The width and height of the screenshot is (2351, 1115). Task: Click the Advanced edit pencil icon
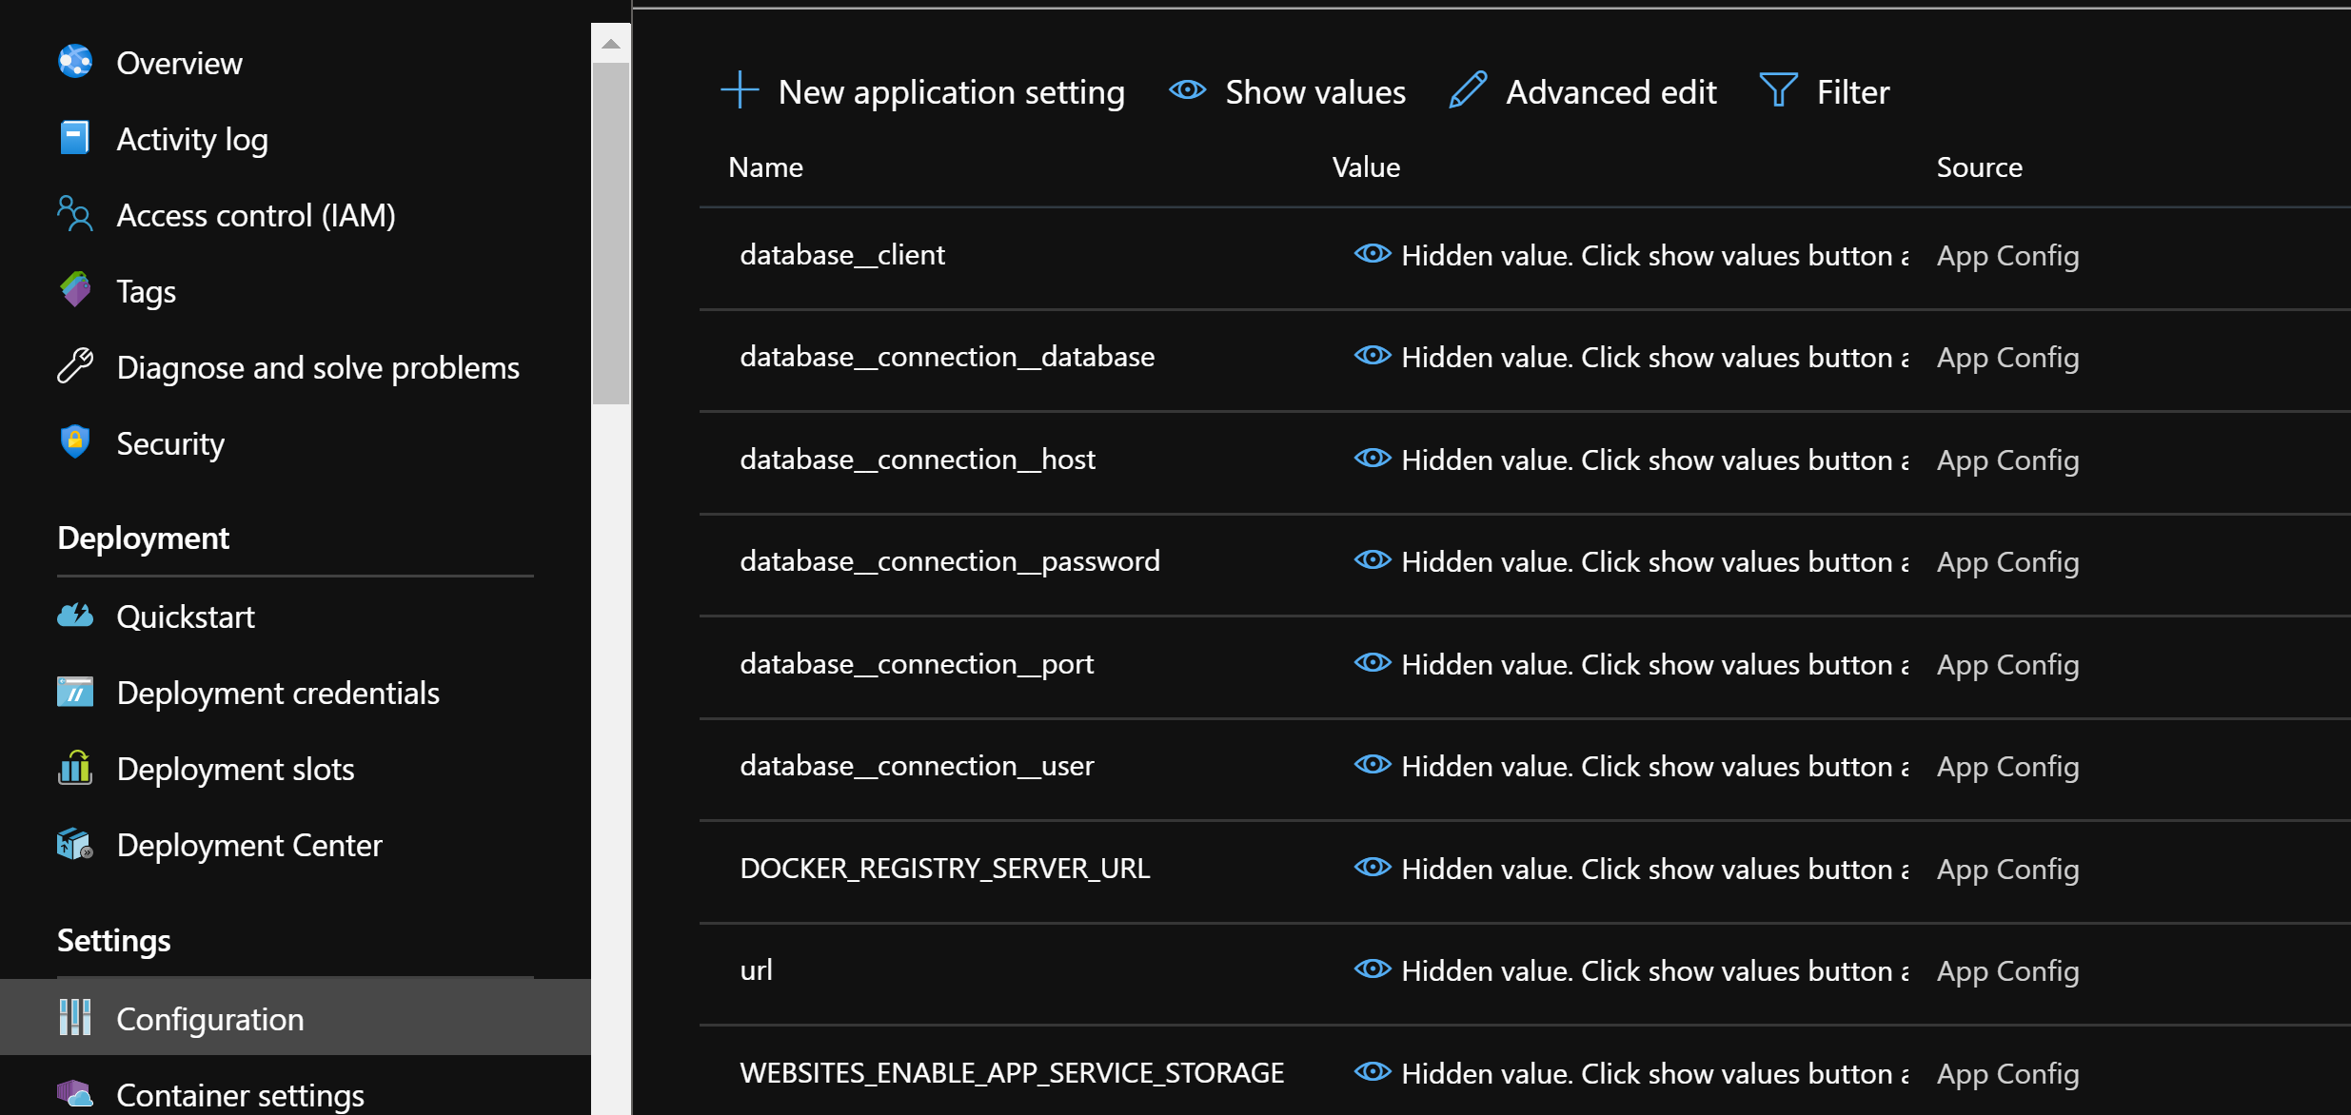pyautogui.click(x=1468, y=91)
